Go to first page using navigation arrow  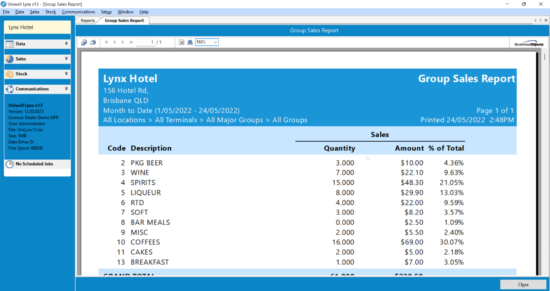(106, 42)
